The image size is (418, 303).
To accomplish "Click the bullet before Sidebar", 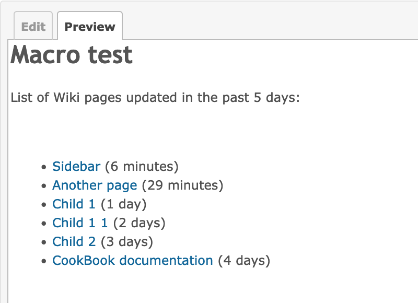I will pos(44,167).
